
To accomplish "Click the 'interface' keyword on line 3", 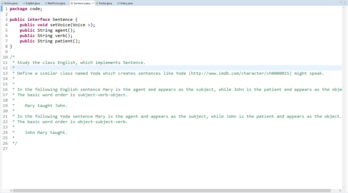I will click(39, 19).
